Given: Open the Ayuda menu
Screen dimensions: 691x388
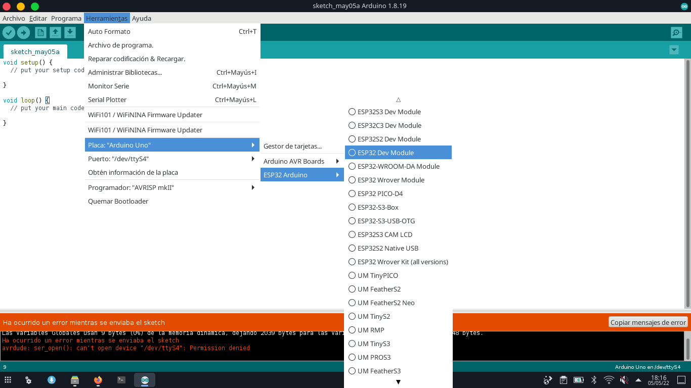Looking at the screenshot, I should click(142, 18).
